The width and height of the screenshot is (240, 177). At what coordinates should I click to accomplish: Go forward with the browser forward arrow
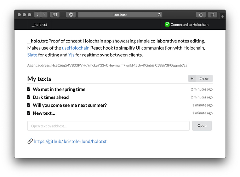tap(44, 15)
